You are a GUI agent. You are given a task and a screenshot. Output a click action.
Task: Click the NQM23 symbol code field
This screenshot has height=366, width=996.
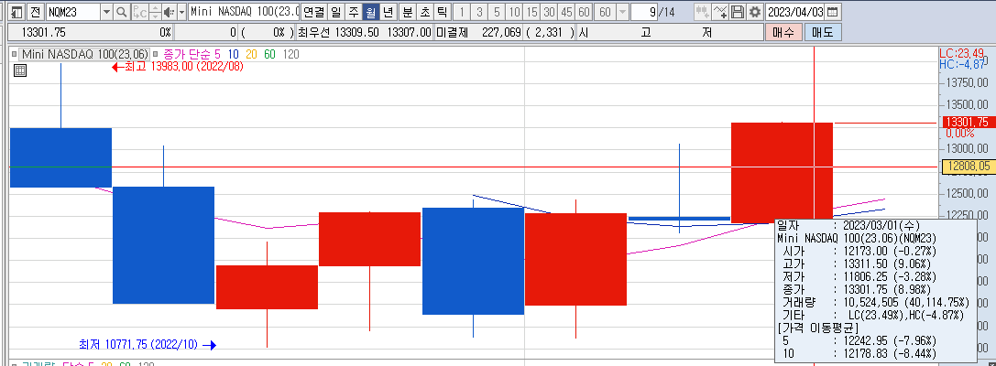[73, 12]
